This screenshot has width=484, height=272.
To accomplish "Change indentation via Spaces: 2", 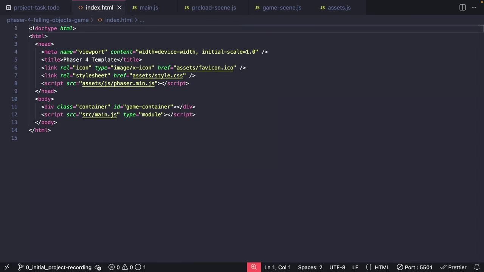I will [x=310, y=267].
